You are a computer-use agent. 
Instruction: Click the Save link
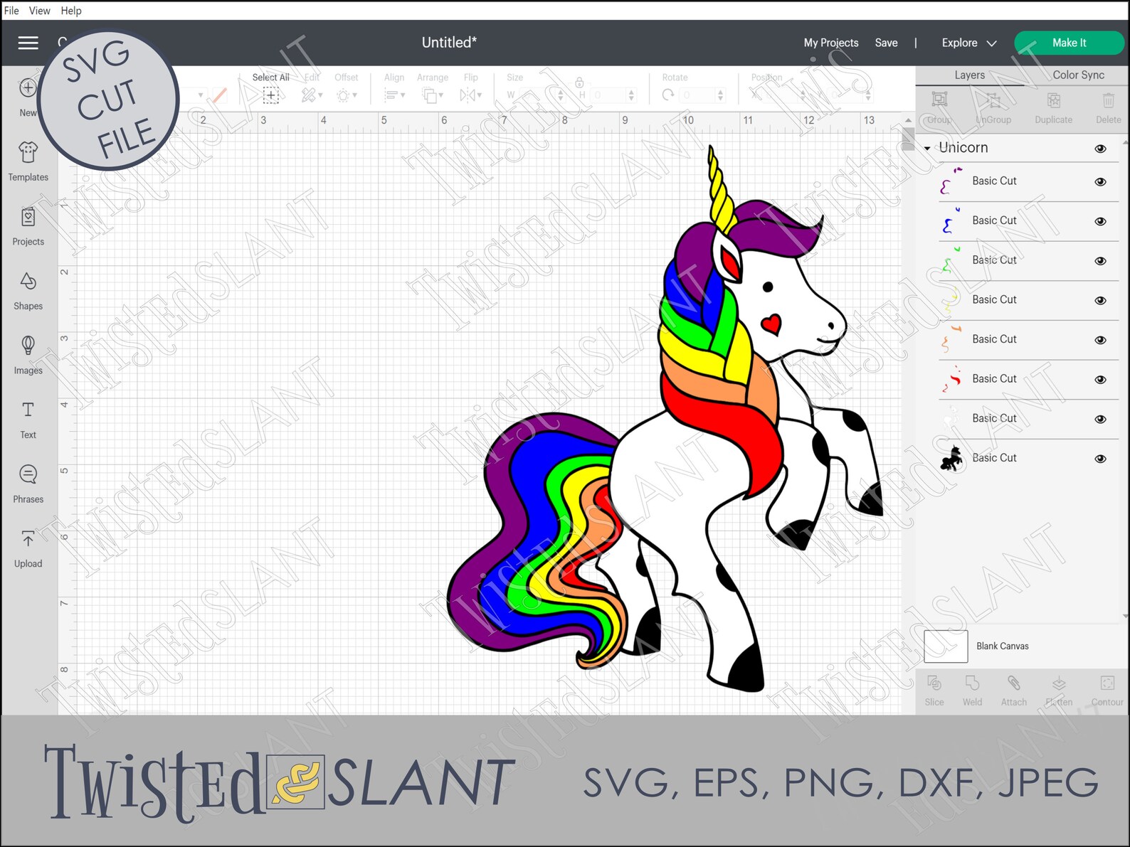pyautogui.click(x=886, y=43)
